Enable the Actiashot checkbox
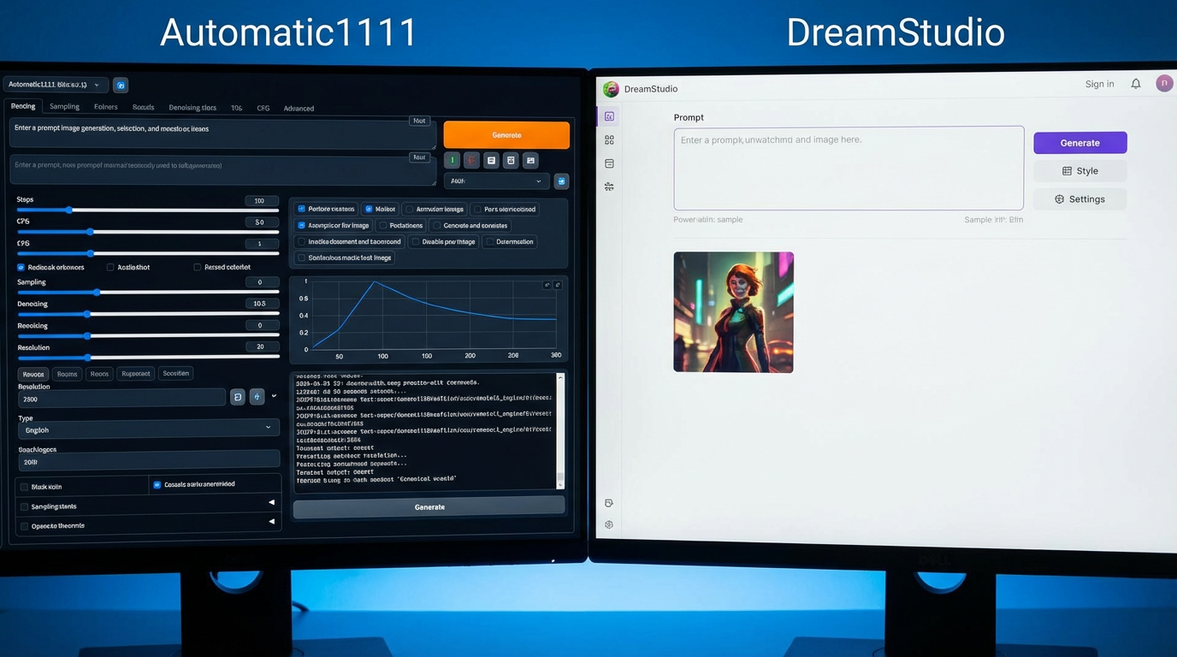Viewport: 1177px width, 657px height. (x=110, y=267)
